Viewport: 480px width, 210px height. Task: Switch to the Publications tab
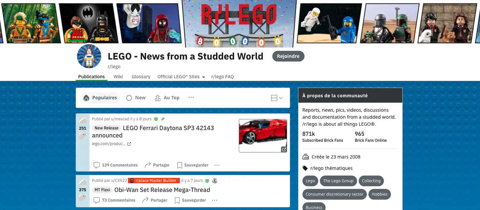tap(91, 77)
